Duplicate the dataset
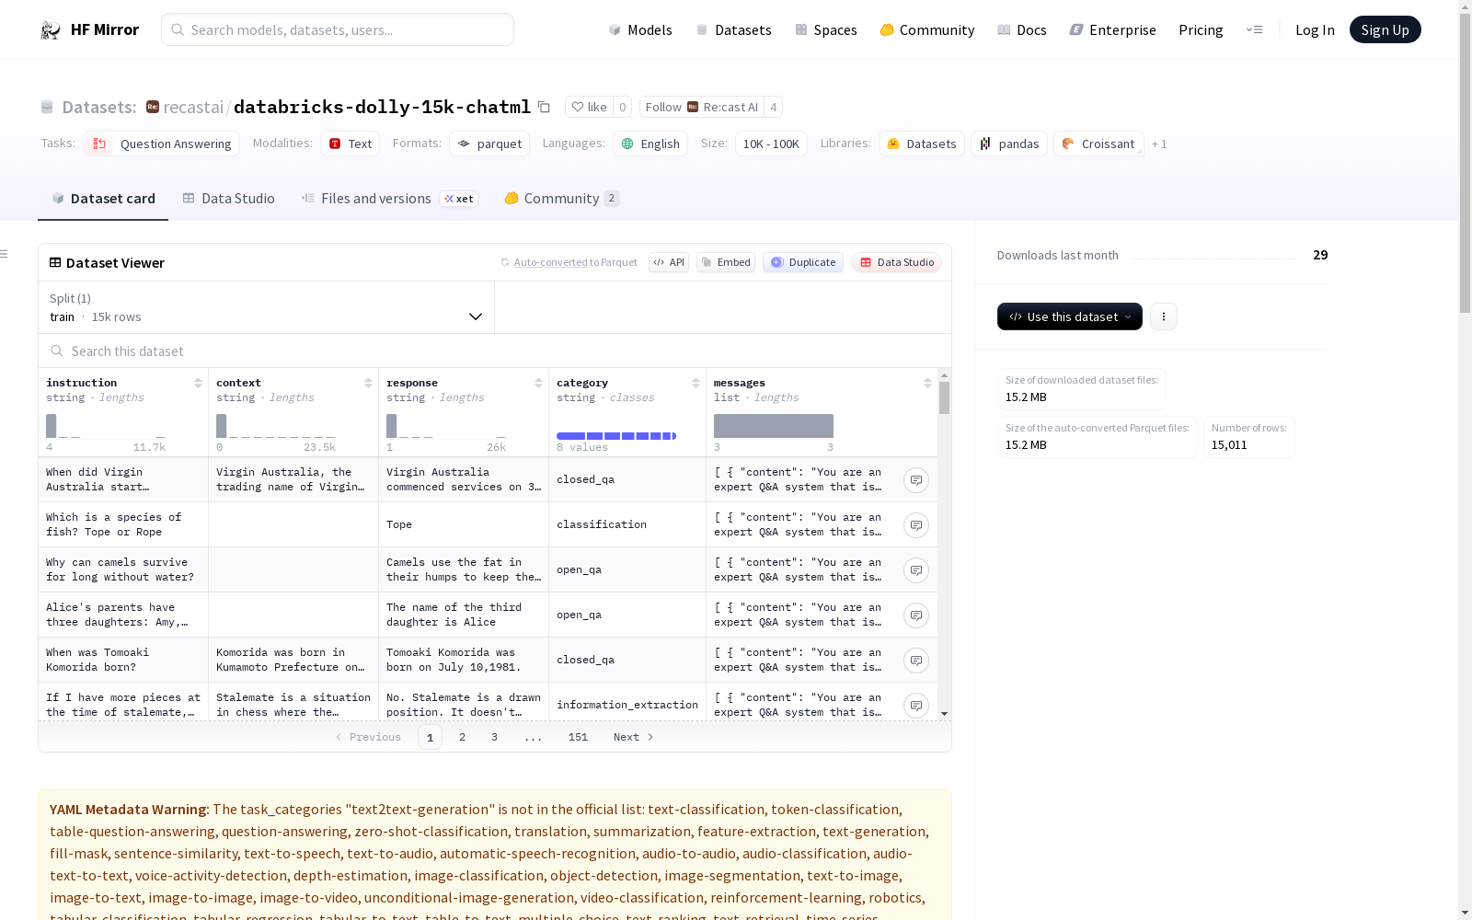 pyautogui.click(x=803, y=262)
